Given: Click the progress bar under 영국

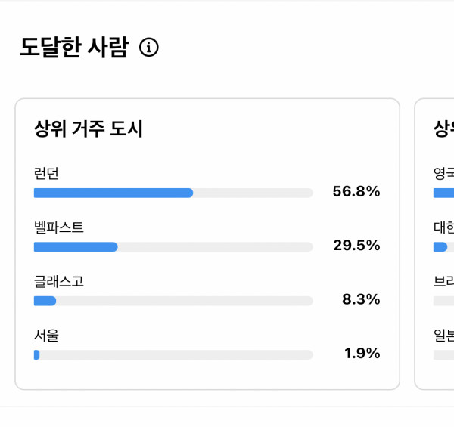Looking at the screenshot, I should (x=444, y=193).
